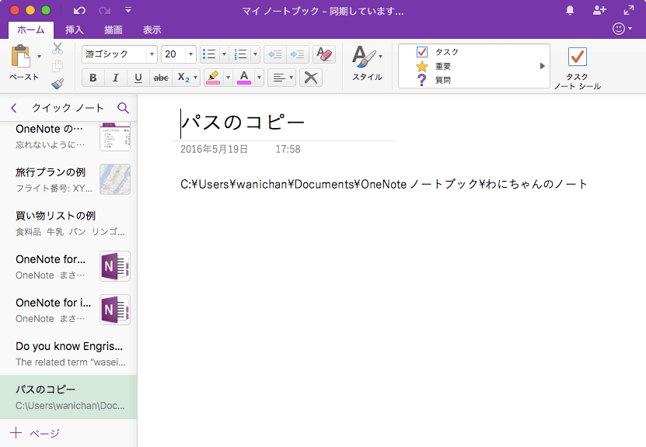Open the Do you know Engris... page

(x=68, y=354)
